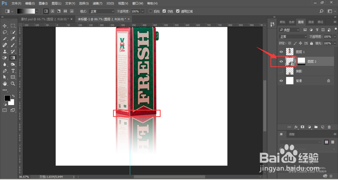Add a layer mask
The height and width of the screenshot is (180, 338).
tap(303, 127)
